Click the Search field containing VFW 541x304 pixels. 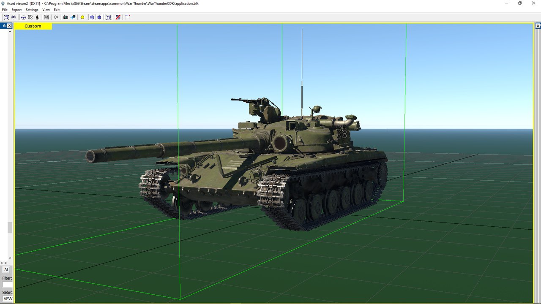pos(8,299)
